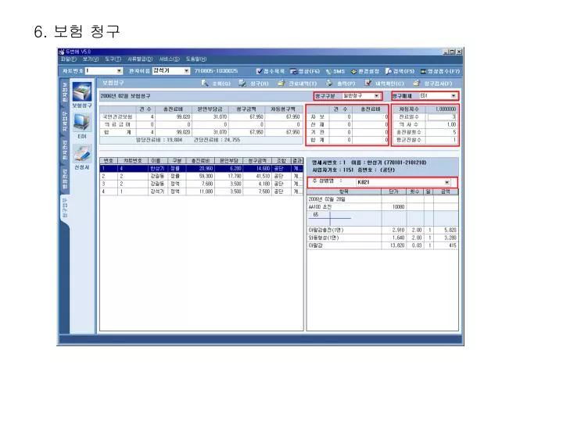The width and height of the screenshot is (563, 422).
Task: Select list row 3 with total 7,600
Action: pos(201,184)
